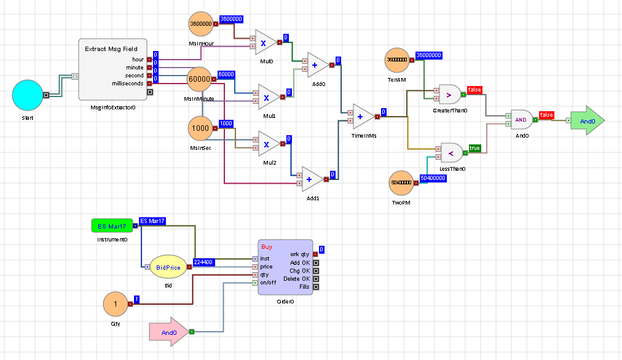Select the Add0 addition block
The width and height of the screenshot is (622, 360).
point(315,65)
